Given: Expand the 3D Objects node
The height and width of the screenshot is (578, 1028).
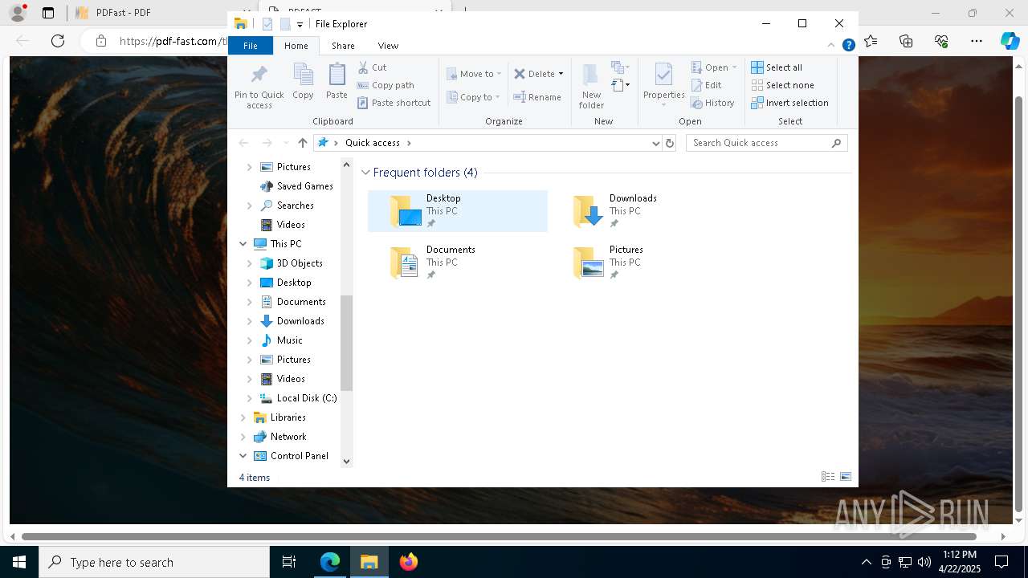Looking at the screenshot, I should coord(249,263).
